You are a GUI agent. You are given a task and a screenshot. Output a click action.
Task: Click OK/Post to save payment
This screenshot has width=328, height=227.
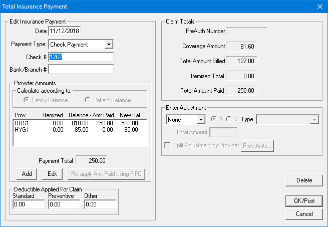[x=304, y=200]
